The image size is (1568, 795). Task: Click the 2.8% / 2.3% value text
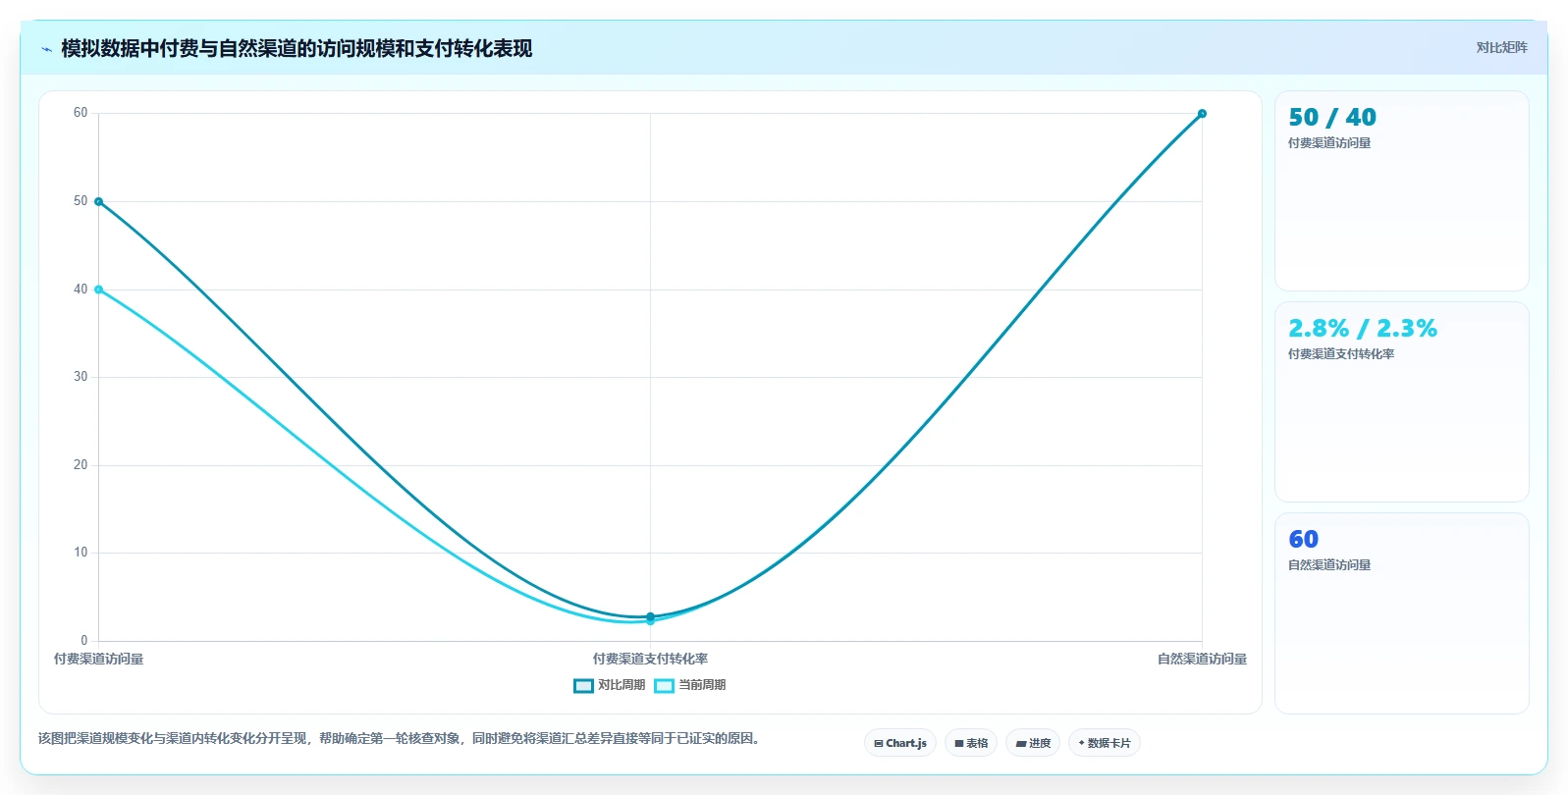[1363, 329]
